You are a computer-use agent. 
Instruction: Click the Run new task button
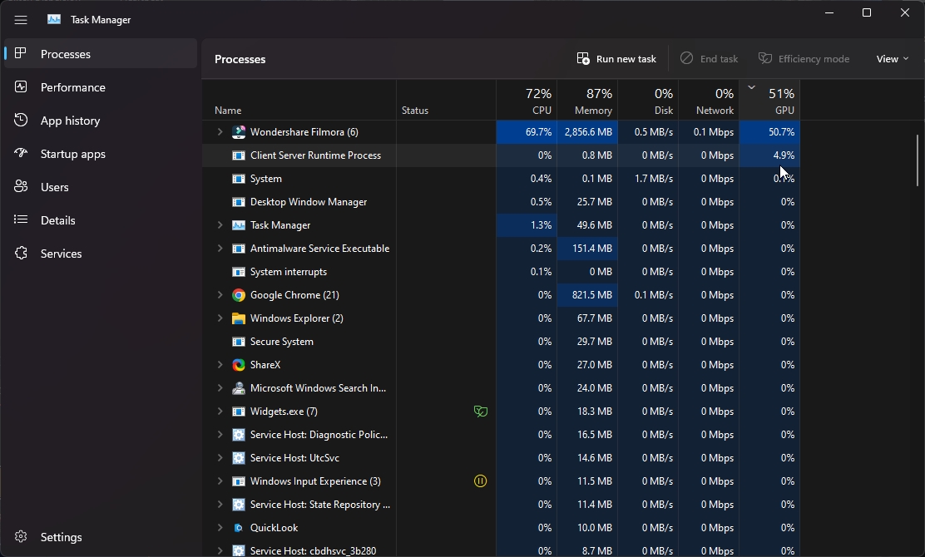pyautogui.click(x=616, y=58)
